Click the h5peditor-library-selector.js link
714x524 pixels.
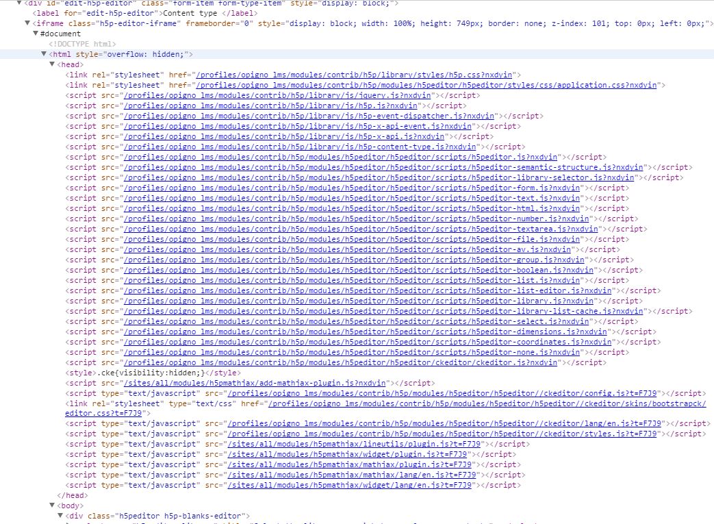(379, 177)
